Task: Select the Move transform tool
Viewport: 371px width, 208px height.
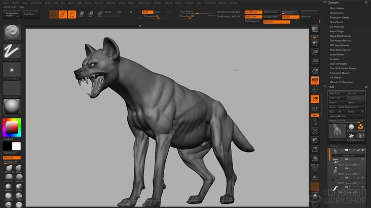Action: click(81, 14)
